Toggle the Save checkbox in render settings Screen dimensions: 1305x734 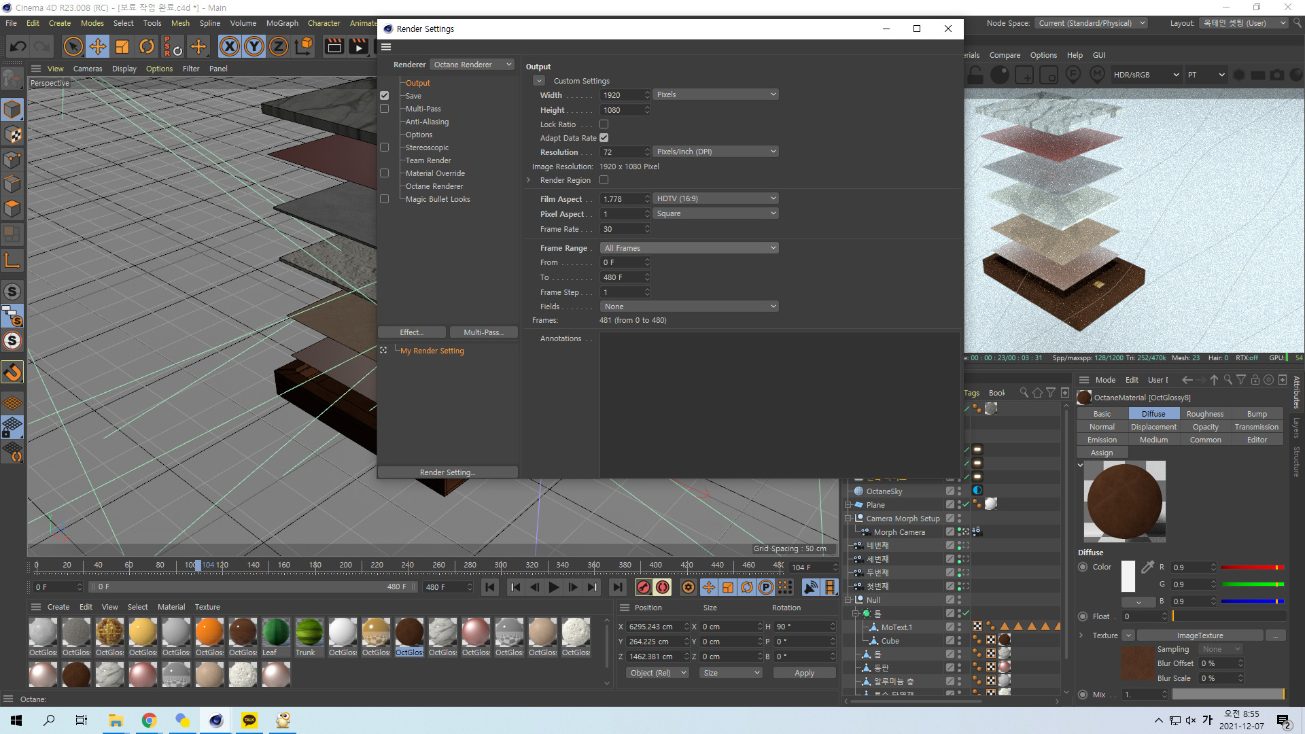tap(385, 96)
